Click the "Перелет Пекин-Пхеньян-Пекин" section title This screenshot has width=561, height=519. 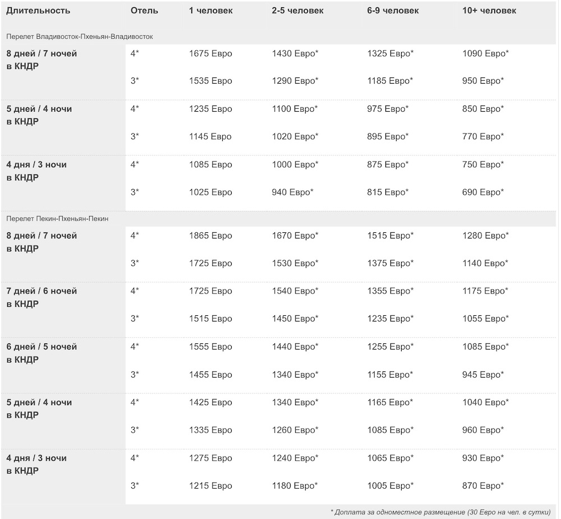click(58, 219)
